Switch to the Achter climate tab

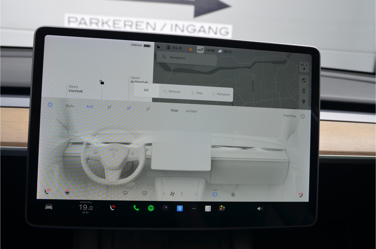pos(191,111)
